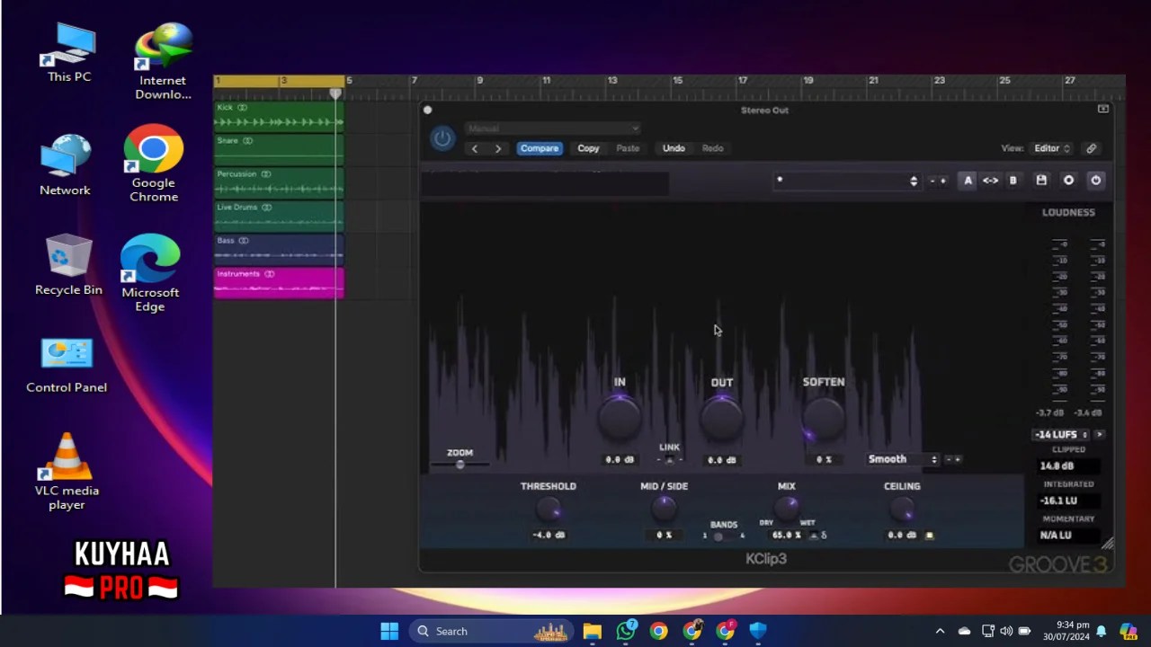The height and width of the screenshot is (647, 1151).
Task: Click the circle settings icon next to save
Action: [x=1068, y=181]
